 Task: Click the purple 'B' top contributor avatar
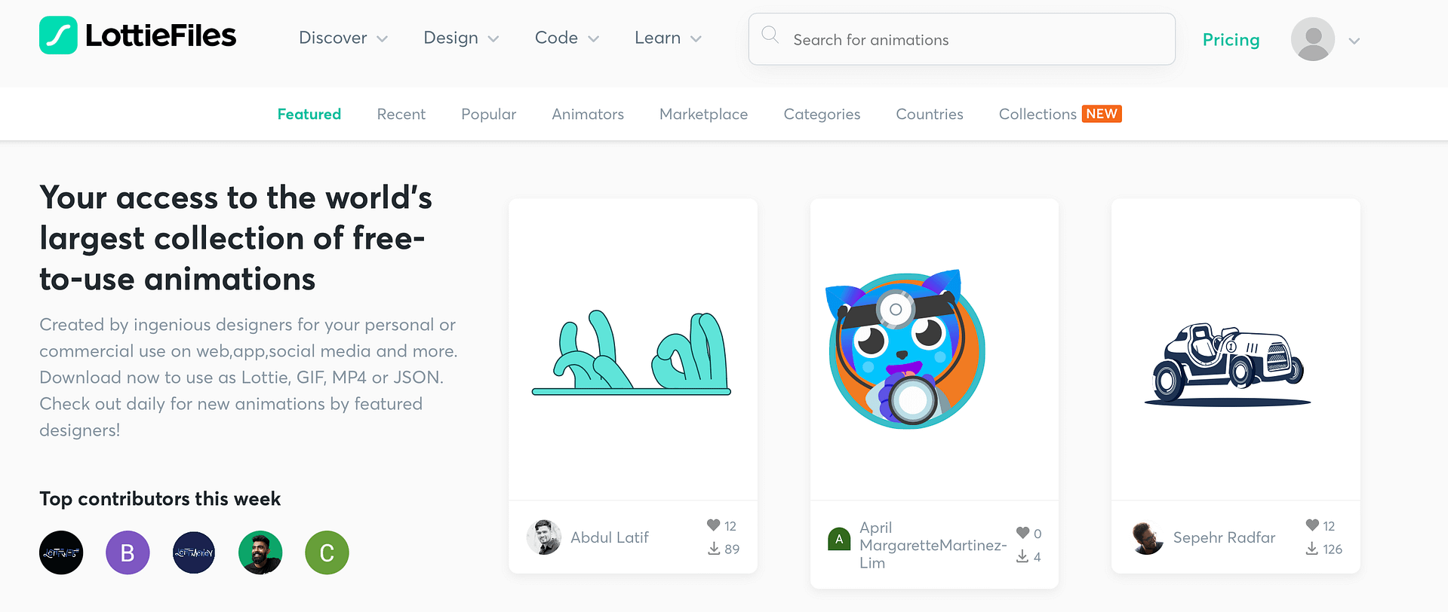[128, 552]
